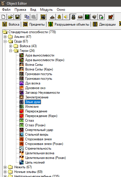Click the Духовное око orange icon

22,88
